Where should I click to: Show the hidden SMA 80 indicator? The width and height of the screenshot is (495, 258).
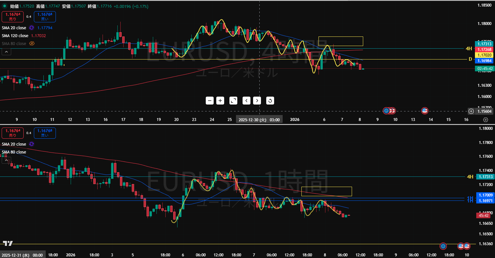[32, 43]
